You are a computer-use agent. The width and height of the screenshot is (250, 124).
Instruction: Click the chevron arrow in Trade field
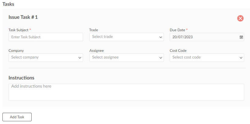click(161, 37)
